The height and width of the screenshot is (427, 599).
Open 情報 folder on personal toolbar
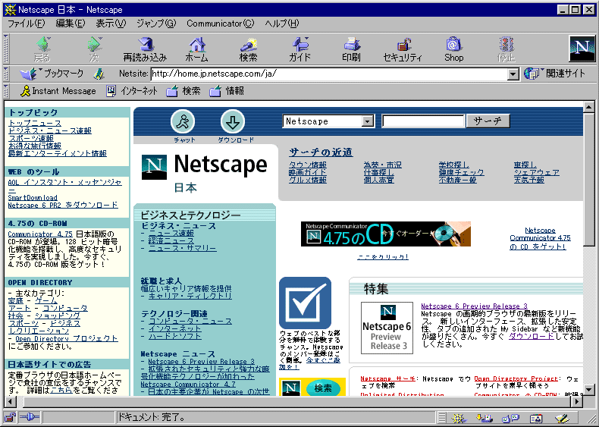[x=227, y=91]
